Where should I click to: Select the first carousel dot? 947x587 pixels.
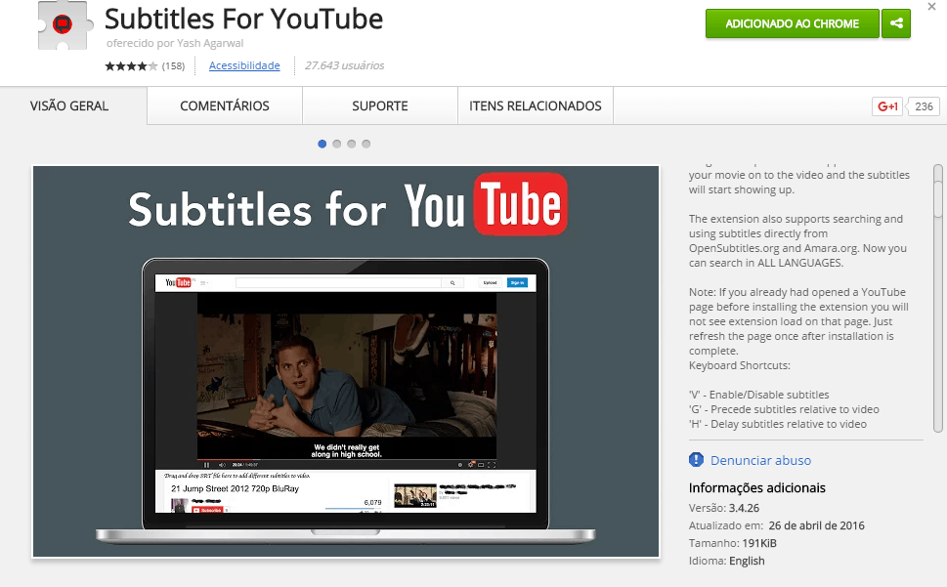click(322, 144)
